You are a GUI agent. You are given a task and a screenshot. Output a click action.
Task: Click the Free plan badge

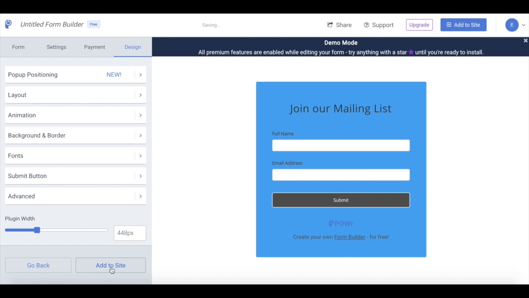[x=94, y=24]
